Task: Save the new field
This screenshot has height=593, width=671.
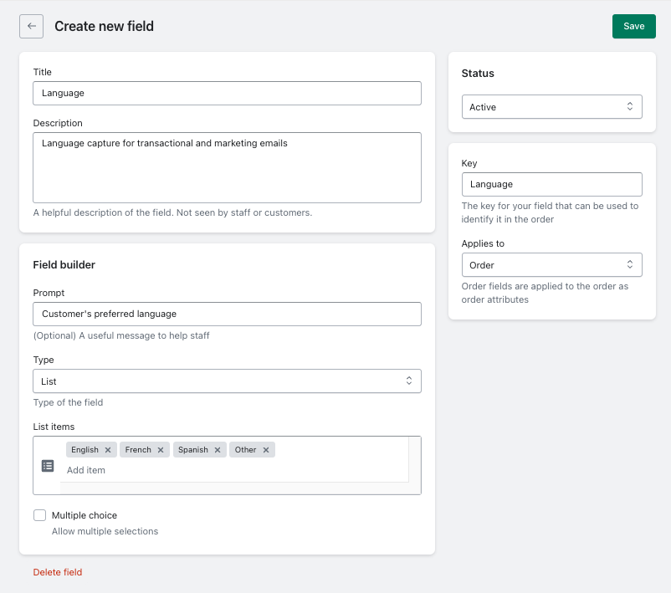Action: pyautogui.click(x=633, y=26)
